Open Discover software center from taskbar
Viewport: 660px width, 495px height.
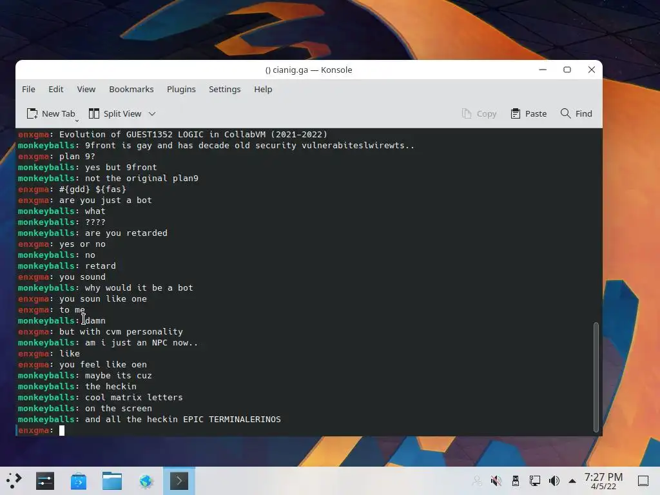pyautogui.click(x=79, y=481)
